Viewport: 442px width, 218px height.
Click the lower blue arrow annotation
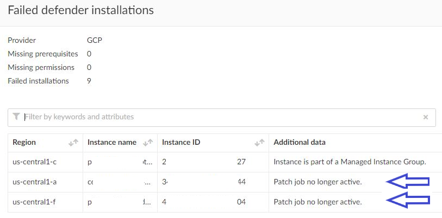point(407,201)
